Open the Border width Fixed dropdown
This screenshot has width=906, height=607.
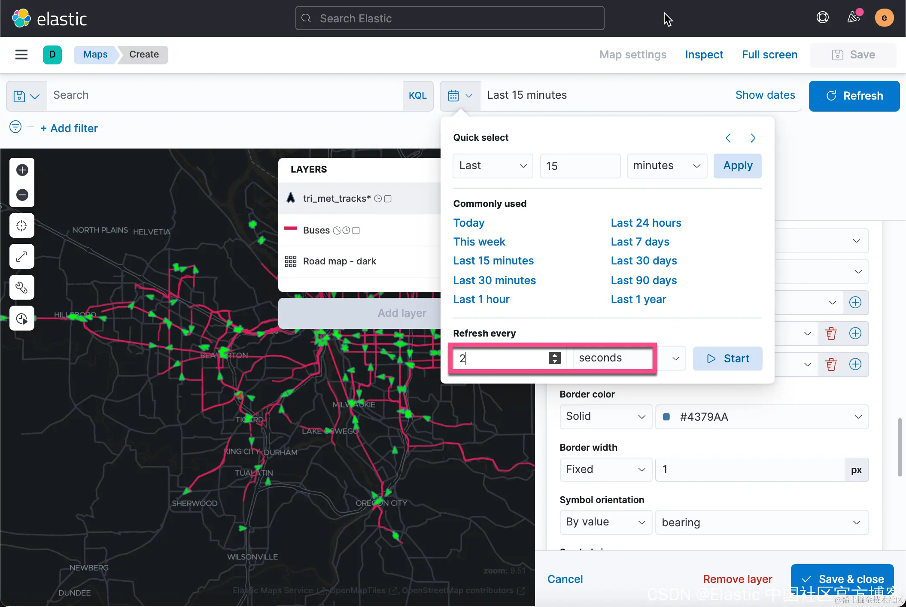[x=605, y=470]
